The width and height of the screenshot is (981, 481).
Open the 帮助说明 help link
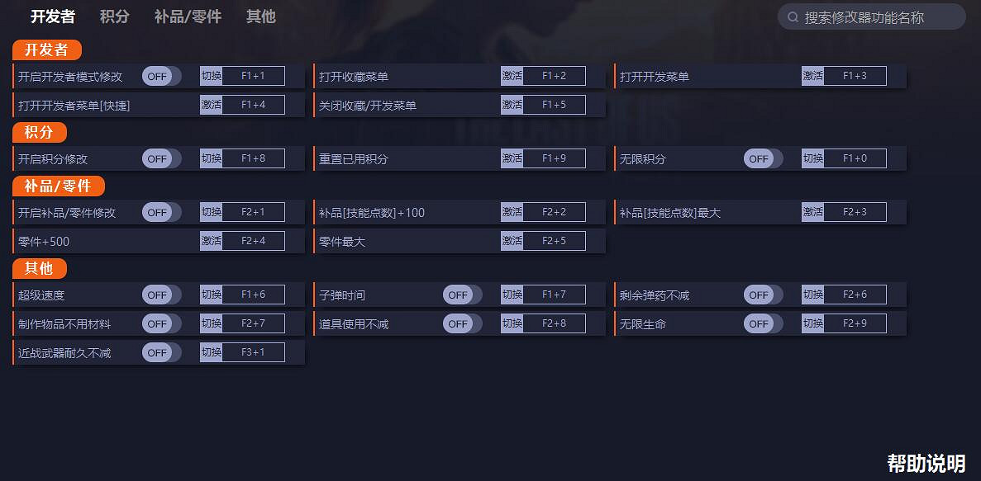tap(928, 464)
